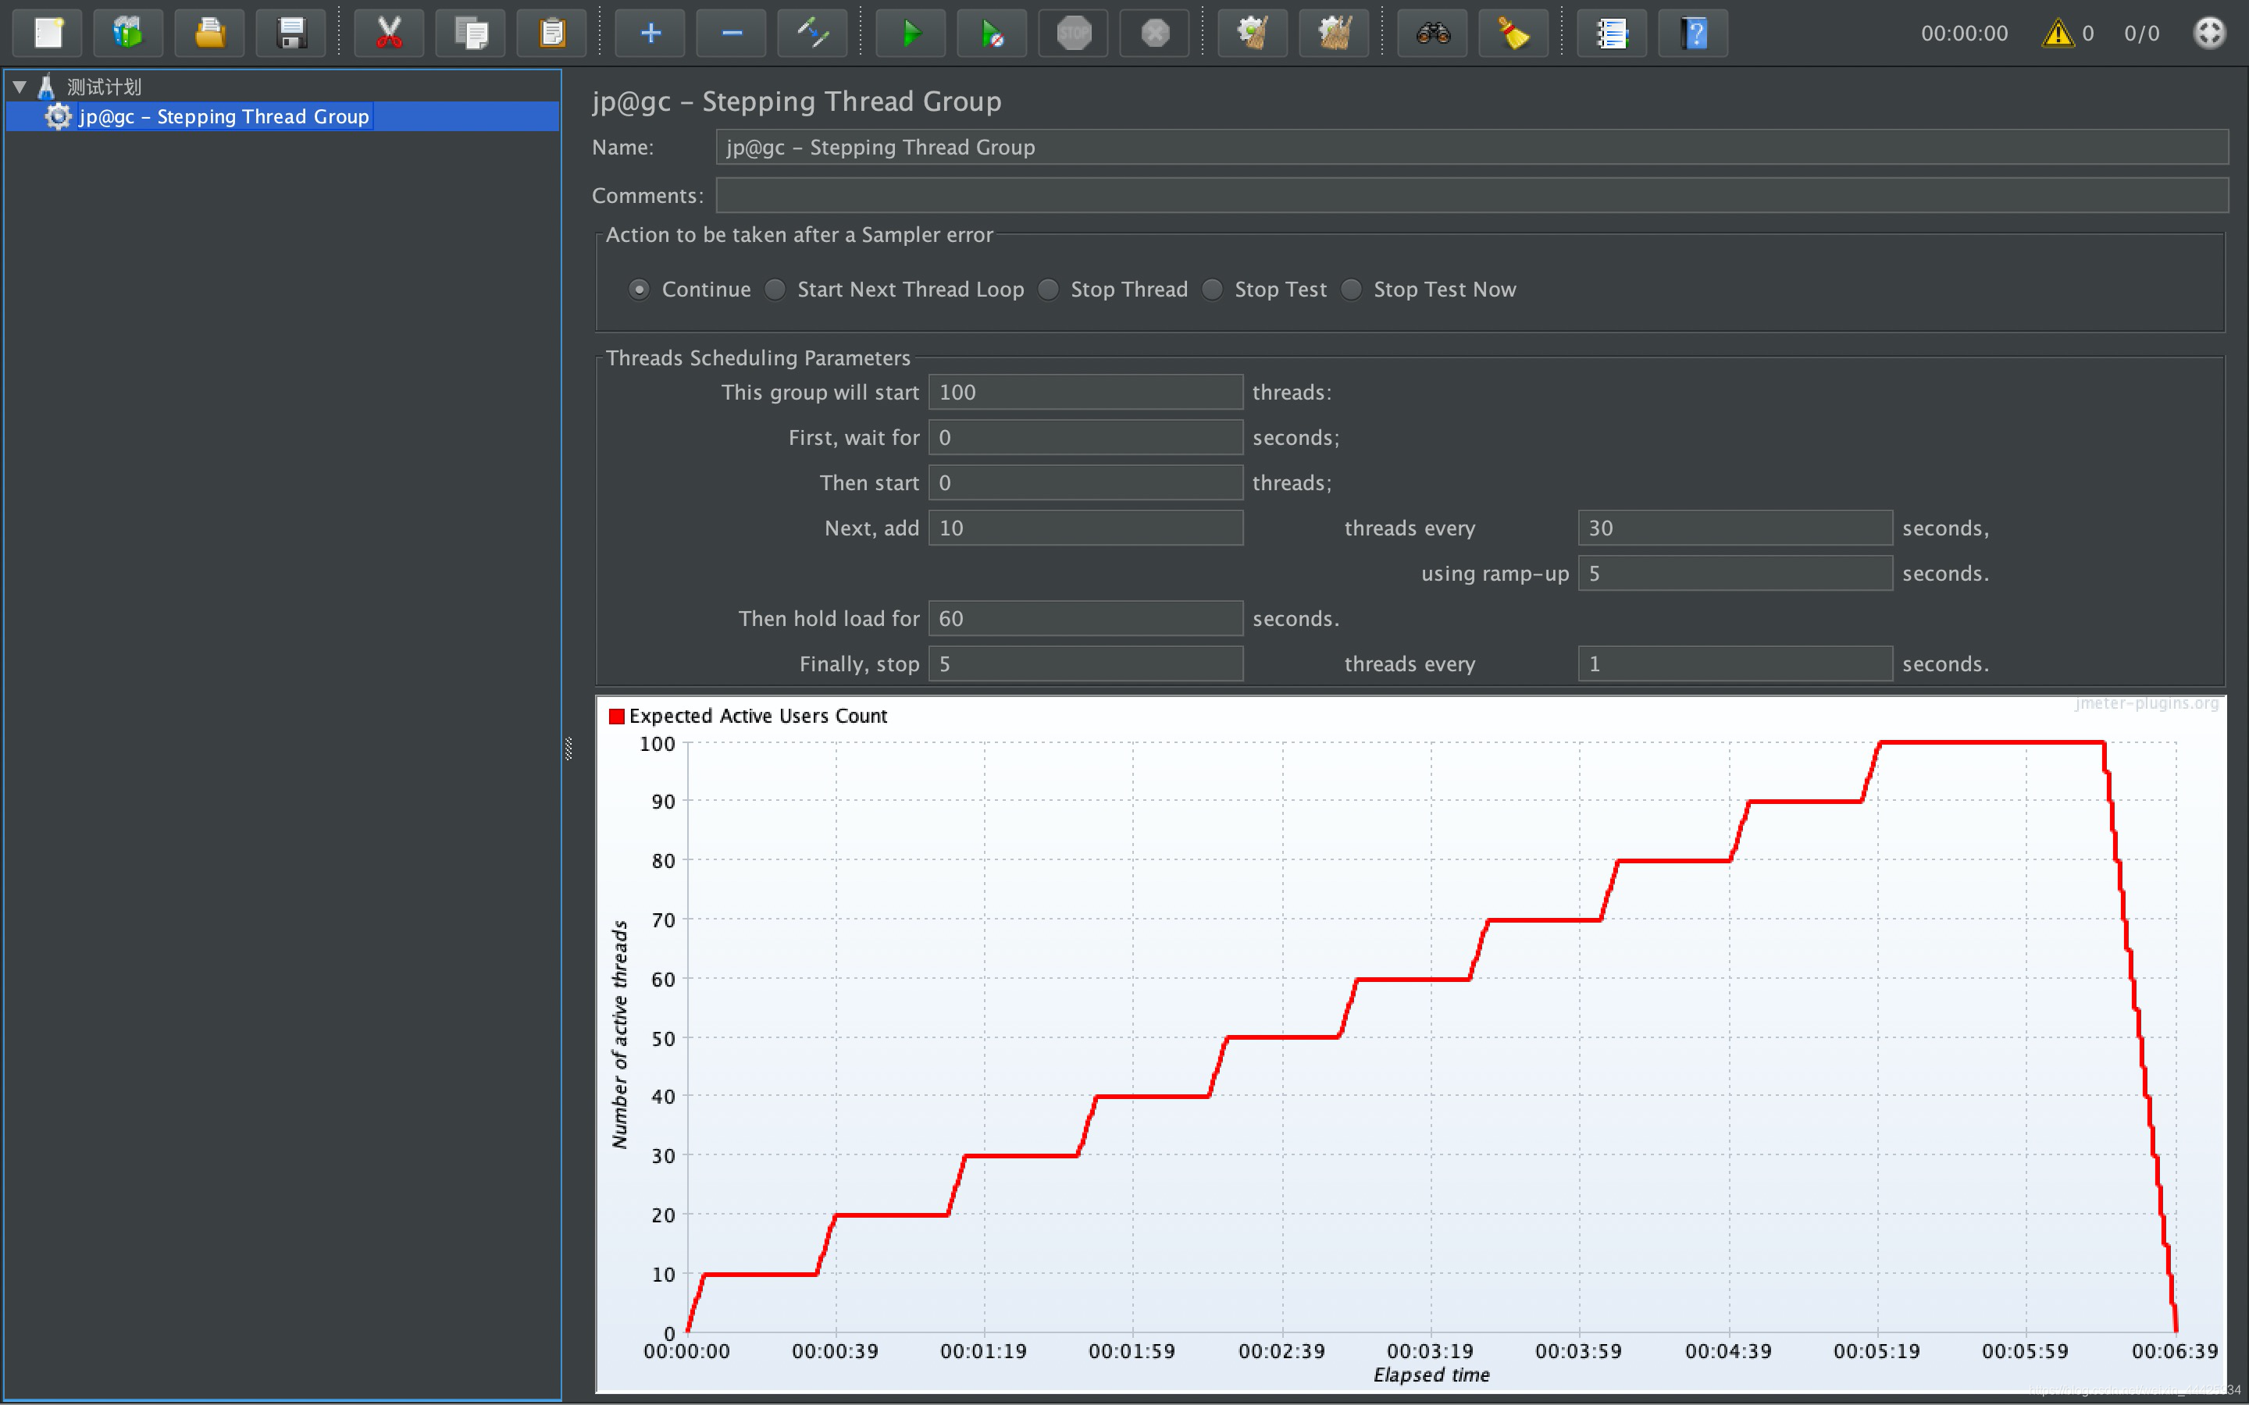Click the 'Next, add' threads field
Viewport: 2249px width, 1405px height.
[1085, 528]
